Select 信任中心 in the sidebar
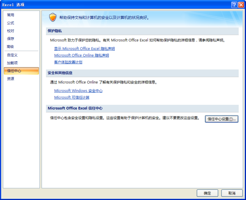 21,71
